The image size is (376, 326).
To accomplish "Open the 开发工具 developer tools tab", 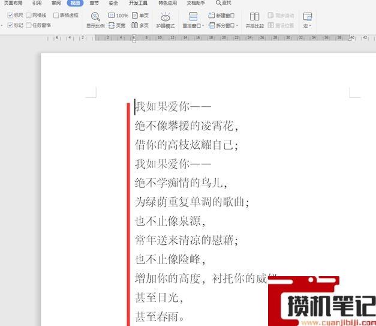I will tap(138, 3).
